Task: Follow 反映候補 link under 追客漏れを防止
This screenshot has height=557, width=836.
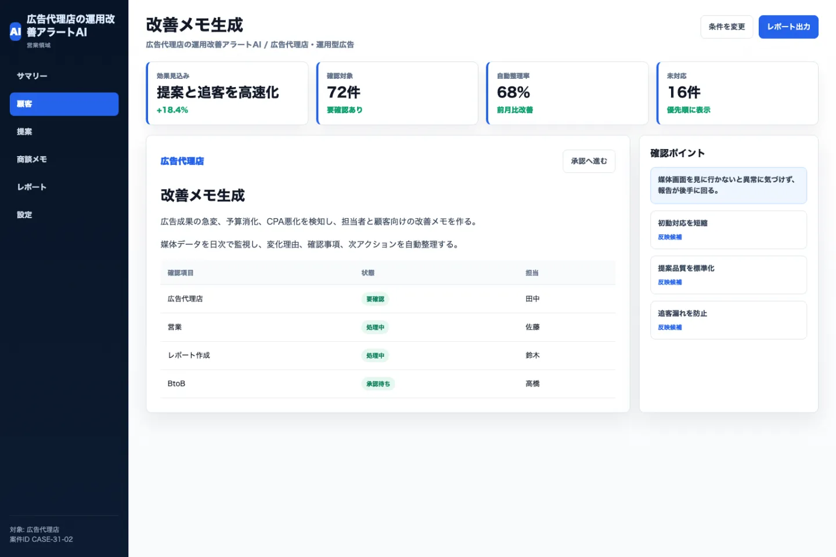Action: [x=670, y=328]
